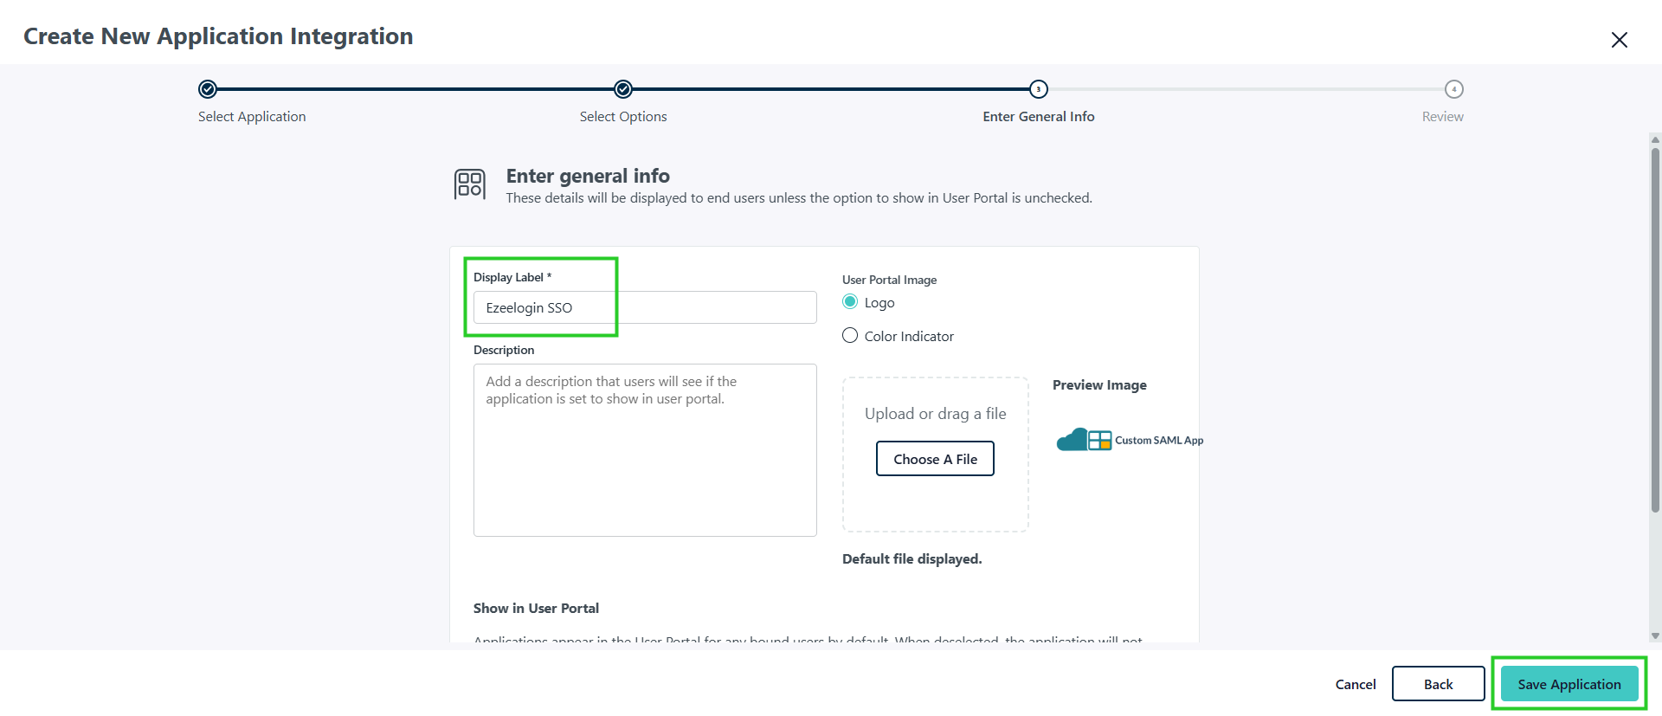Click the Select Application step circle

pyautogui.click(x=208, y=89)
